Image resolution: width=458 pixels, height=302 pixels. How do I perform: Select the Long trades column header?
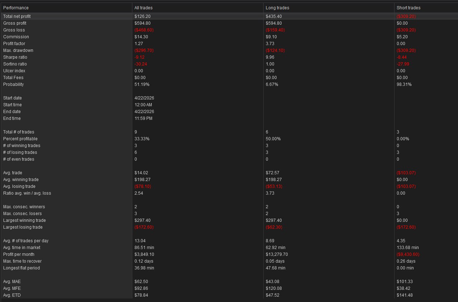pos(277,8)
